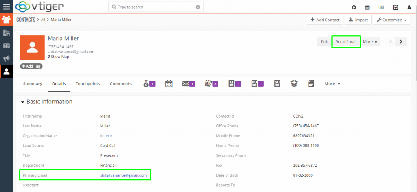Click Maria Miller's avatar image

coord(32,48)
